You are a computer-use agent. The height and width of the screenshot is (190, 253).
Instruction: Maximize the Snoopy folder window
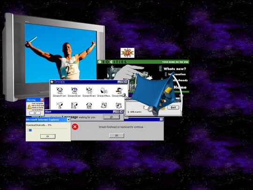point(122,82)
